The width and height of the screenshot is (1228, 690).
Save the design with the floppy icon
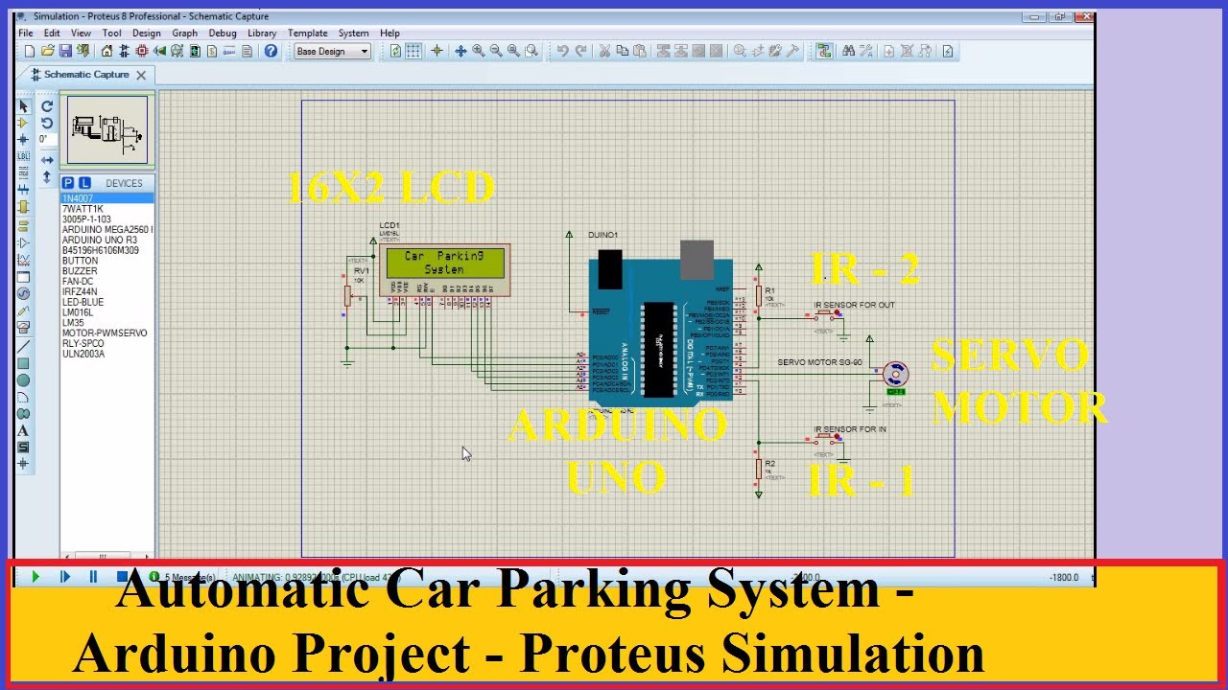[x=65, y=51]
